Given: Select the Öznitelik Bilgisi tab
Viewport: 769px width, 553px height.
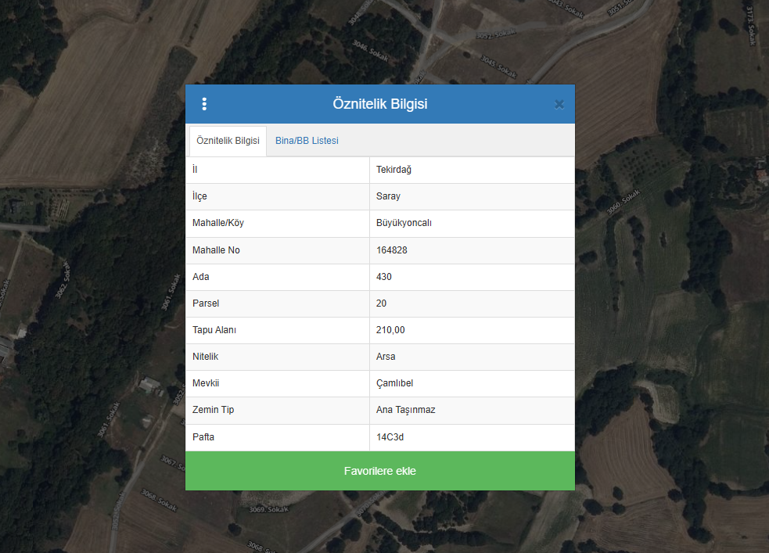Looking at the screenshot, I should 228,141.
